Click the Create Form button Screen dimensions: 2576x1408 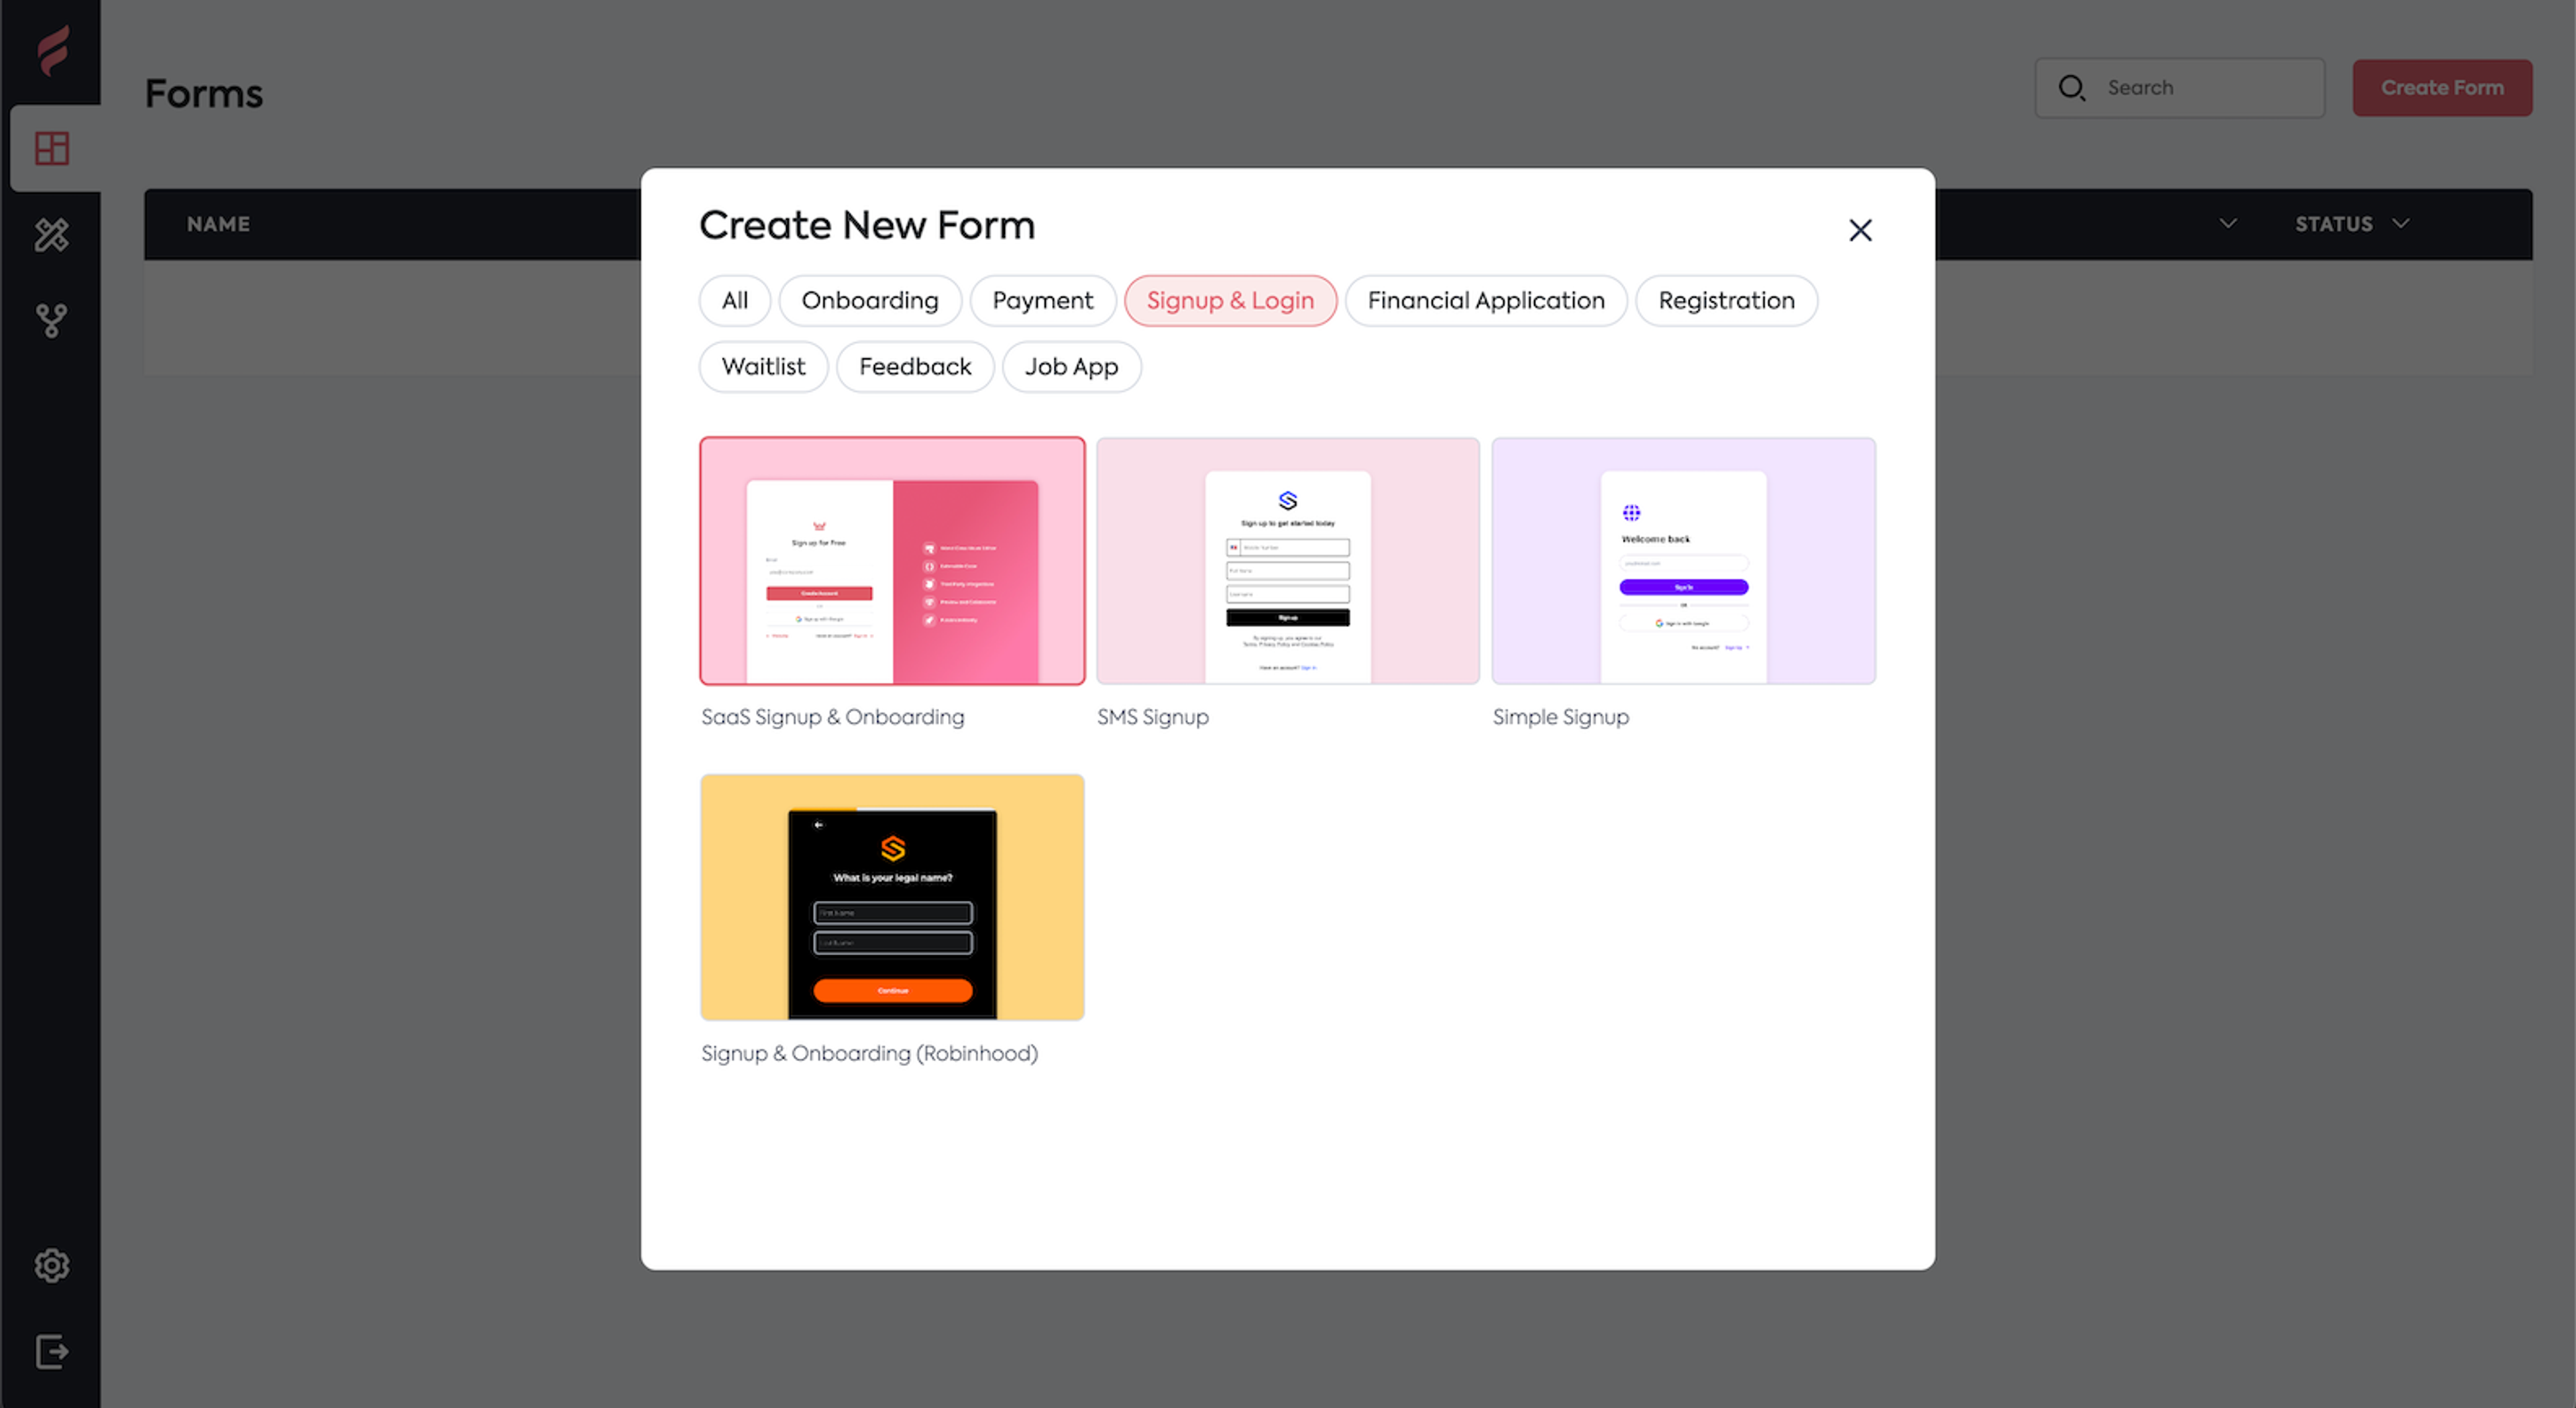click(x=2443, y=87)
